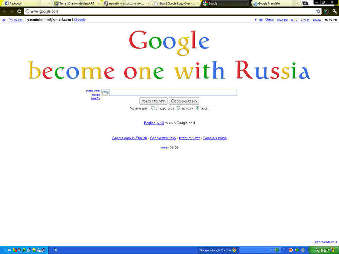Bookmark this page with the star icon
This screenshot has height=254, width=339.
point(318,11)
